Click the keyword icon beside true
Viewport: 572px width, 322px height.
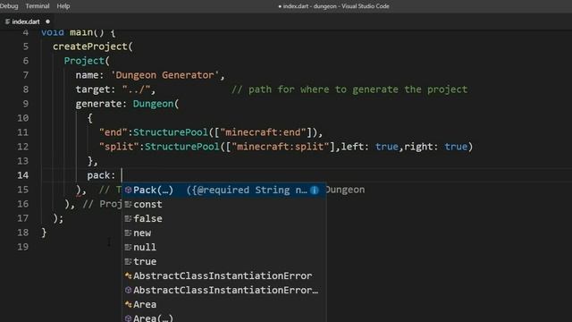point(128,262)
